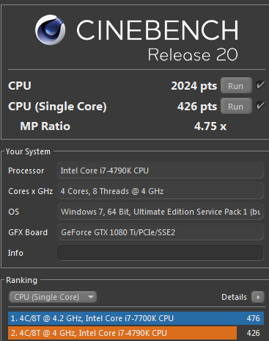Toggle the CPU (Single Core) test checkbox
Screen dimensions: 269x341
(260, 106)
